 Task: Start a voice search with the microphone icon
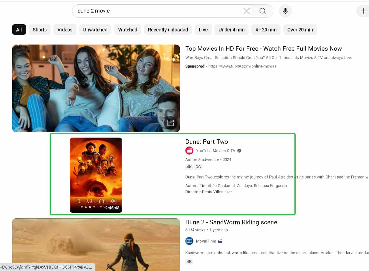(x=285, y=11)
